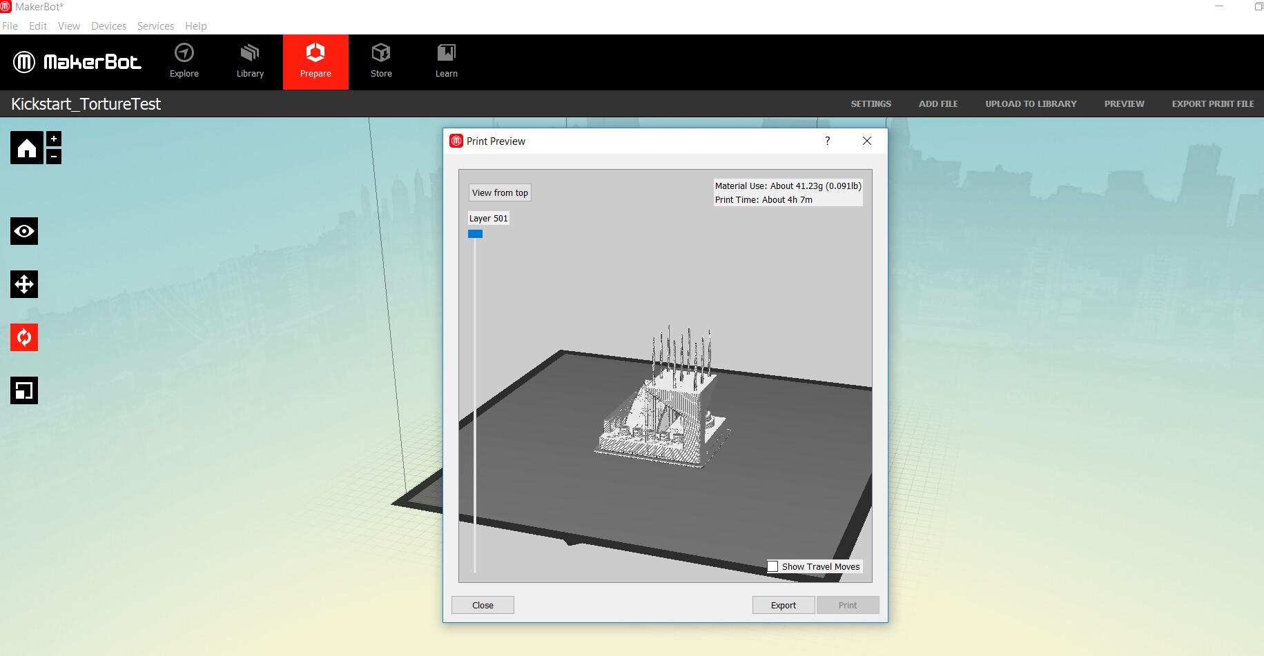Click the Close button in Print Preview
This screenshot has height=656, width=1264.
tap(483, 605)
